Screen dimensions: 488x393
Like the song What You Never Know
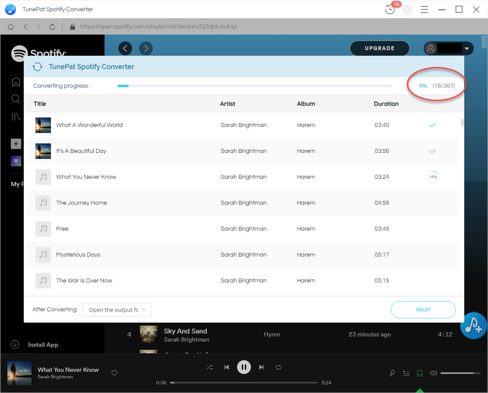(x=114, y=373)
